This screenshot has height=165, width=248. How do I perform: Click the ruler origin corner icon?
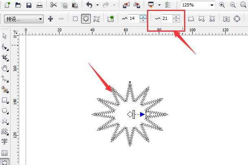point(15,31)
